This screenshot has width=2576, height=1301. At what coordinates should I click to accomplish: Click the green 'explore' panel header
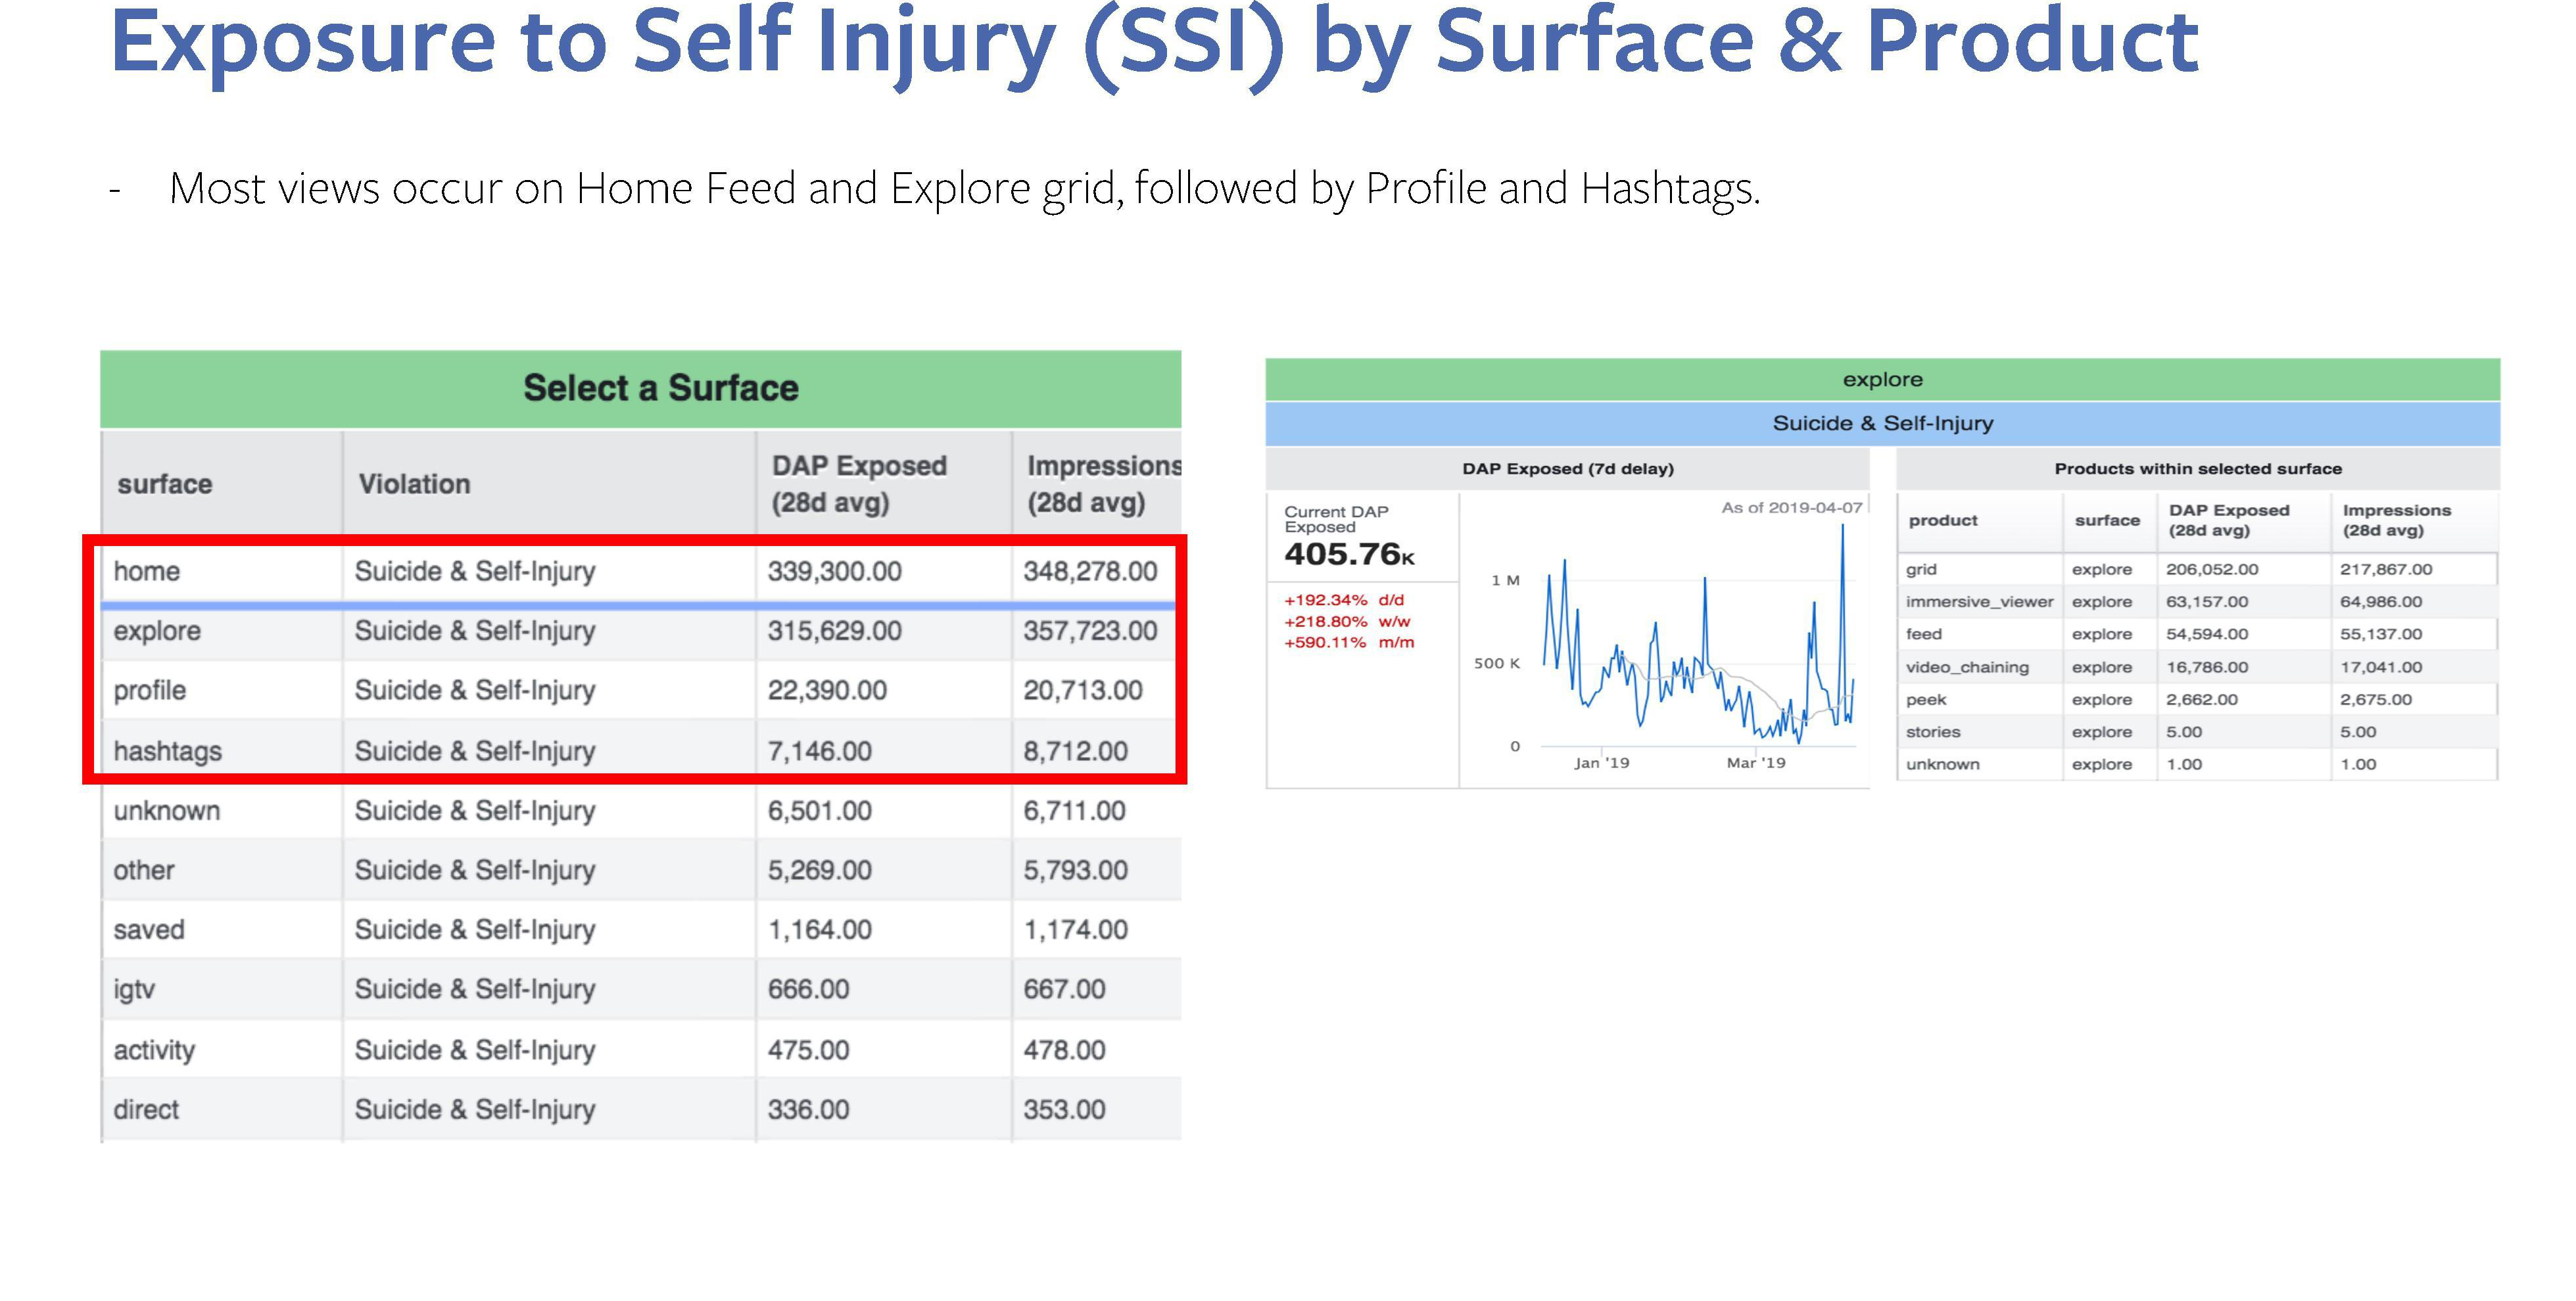coord(1882,380)
